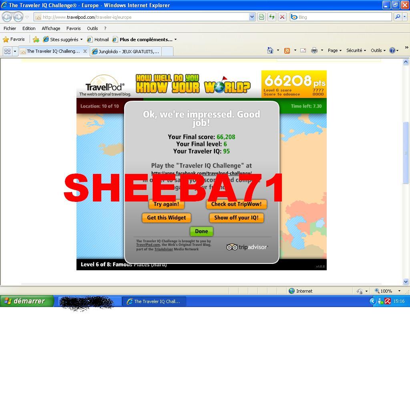Click the vertical scrollbar thumb
This screenshot has width=410, height=411.
click(406, 153)
